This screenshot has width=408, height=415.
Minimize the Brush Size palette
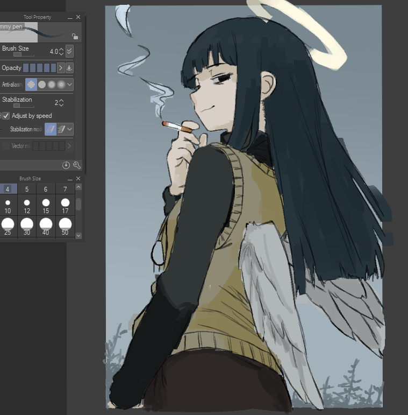tap(70, 179)
